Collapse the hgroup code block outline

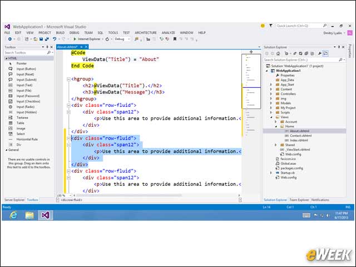pos(68,79)
